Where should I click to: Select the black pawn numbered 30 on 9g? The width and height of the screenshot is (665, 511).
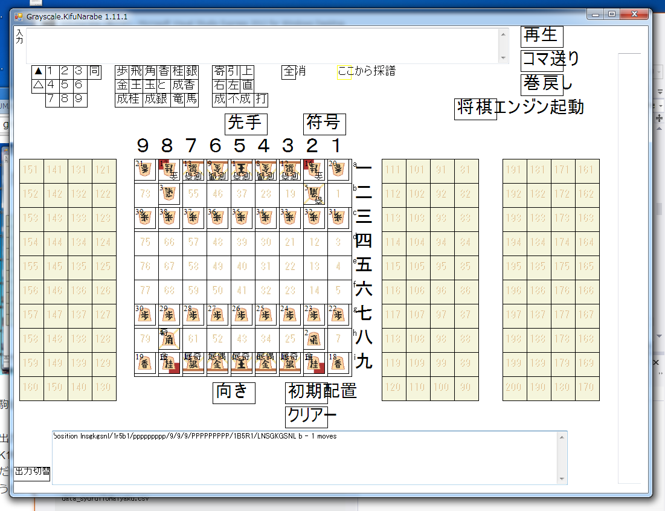click(145, 315)
